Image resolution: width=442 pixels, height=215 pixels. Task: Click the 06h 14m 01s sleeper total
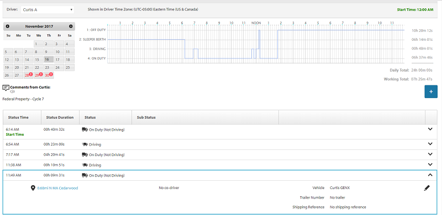click(422, 39)
